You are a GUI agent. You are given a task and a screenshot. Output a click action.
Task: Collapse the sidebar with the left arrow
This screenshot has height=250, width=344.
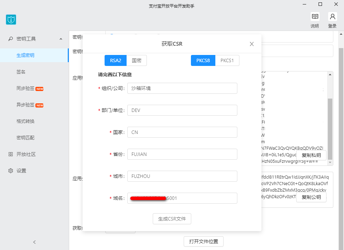34,242
